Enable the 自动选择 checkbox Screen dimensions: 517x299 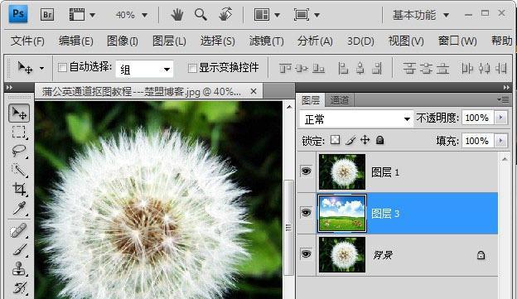point(62,68)
